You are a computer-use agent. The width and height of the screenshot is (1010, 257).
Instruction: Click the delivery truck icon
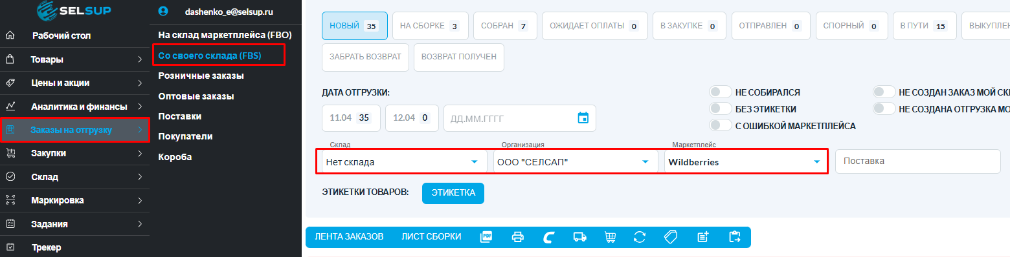[579, 237]
